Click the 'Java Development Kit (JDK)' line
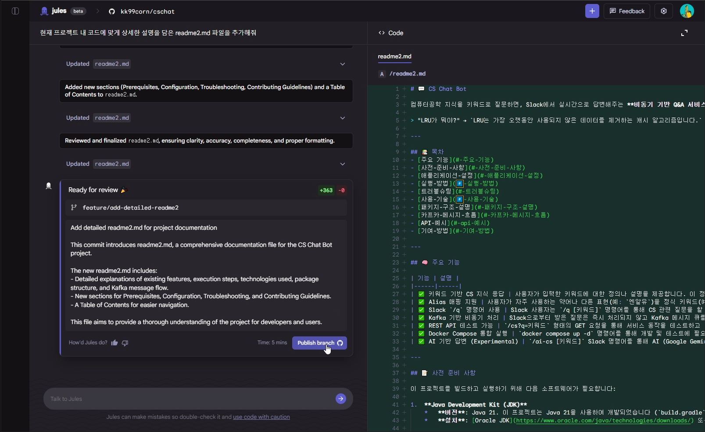Viewport: 705px width, 432px height. (x=476, y=405)
